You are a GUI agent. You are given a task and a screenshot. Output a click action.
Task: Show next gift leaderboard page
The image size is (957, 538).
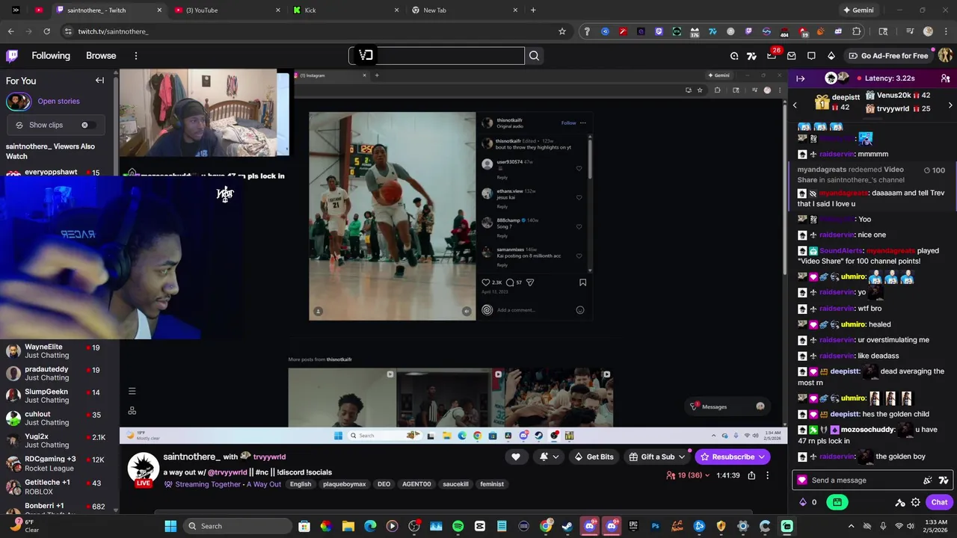pos(950,105)
